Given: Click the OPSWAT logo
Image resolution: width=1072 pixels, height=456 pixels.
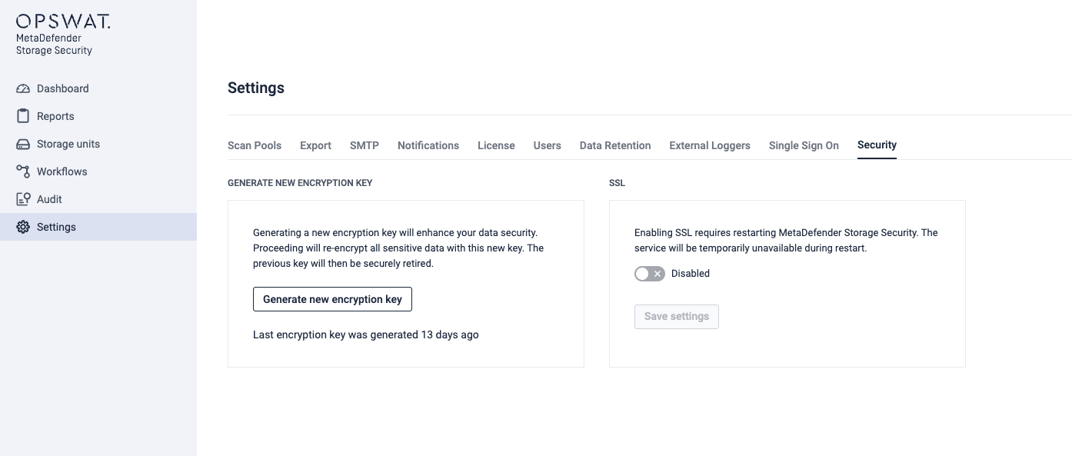Looking at the screenshot, I should [63, 22].
